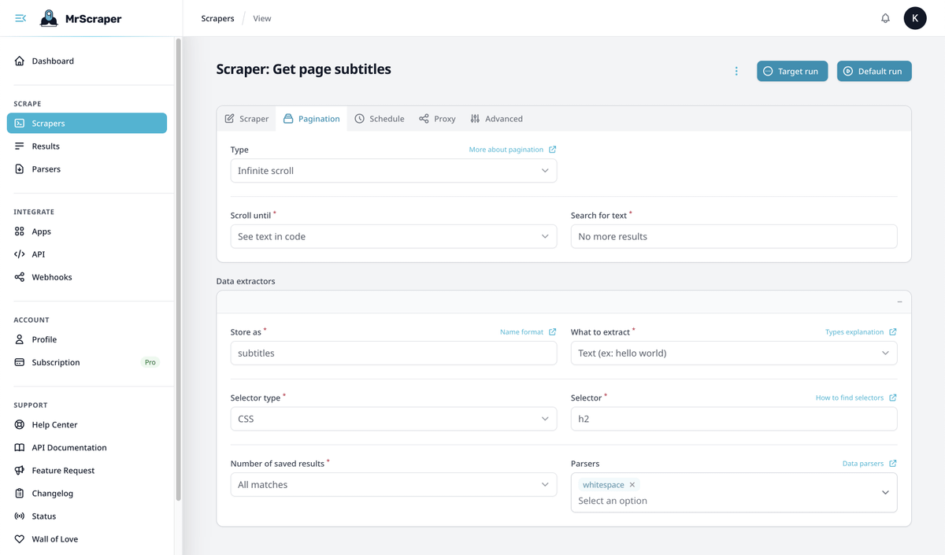Click the MrScraper logo
The width and height of the screenshot is (945, 555).
(x=81, y=18)
